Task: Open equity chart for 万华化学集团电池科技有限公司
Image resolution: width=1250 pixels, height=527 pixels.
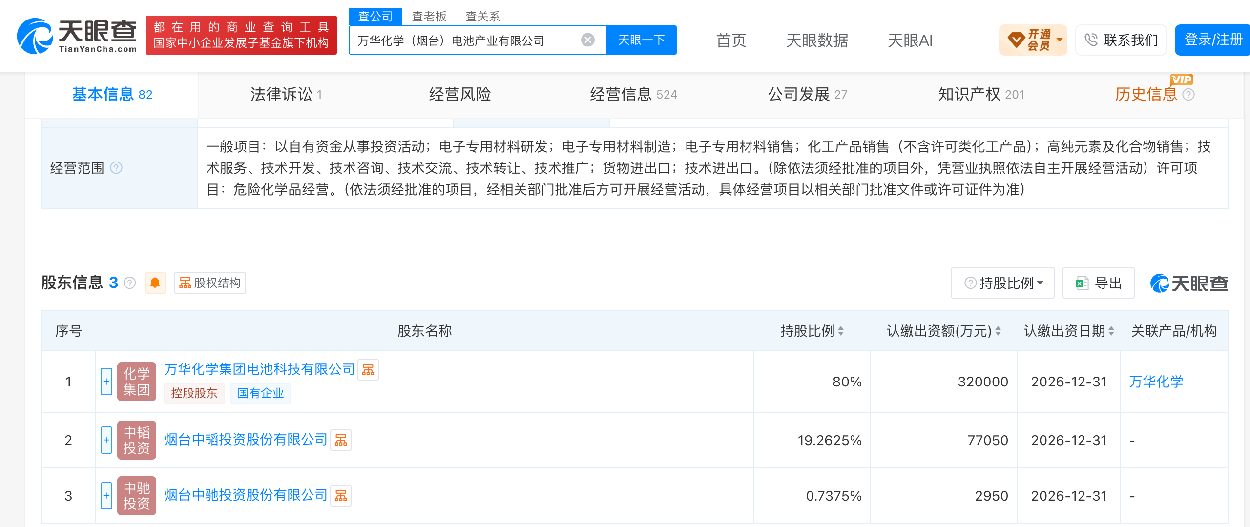Action: (x=368, y=370)
